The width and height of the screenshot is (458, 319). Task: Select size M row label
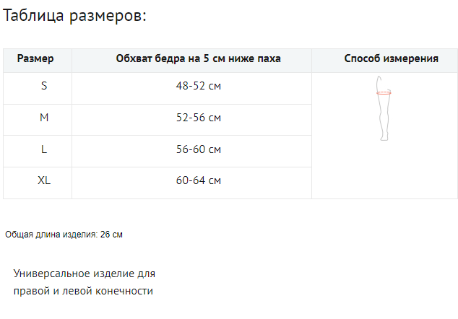(44, 118)
